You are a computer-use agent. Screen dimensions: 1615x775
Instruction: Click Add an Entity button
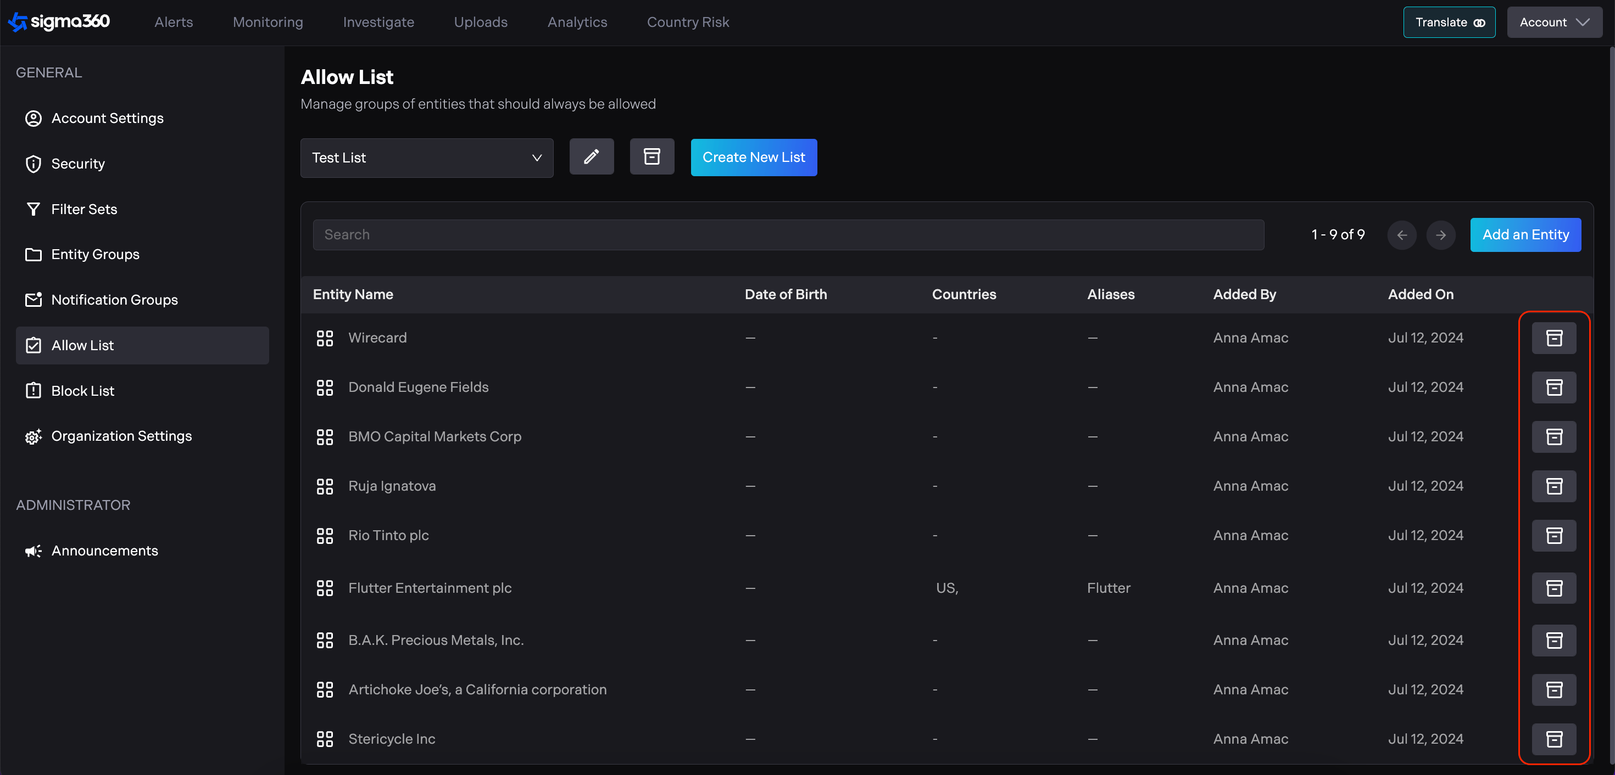pos(1525,235)
